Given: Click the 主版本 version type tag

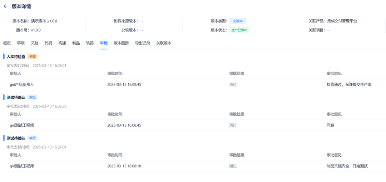Looking at the screenshot, I should 238,21.
